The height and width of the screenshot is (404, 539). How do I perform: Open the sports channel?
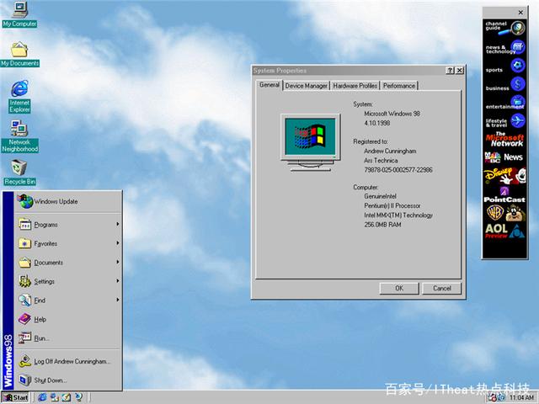click(504, 66)
